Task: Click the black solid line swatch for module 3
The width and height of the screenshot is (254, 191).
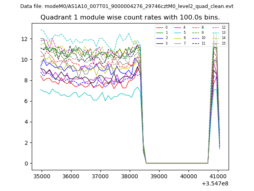Action: pyautogui.click(x=159, y=43)
